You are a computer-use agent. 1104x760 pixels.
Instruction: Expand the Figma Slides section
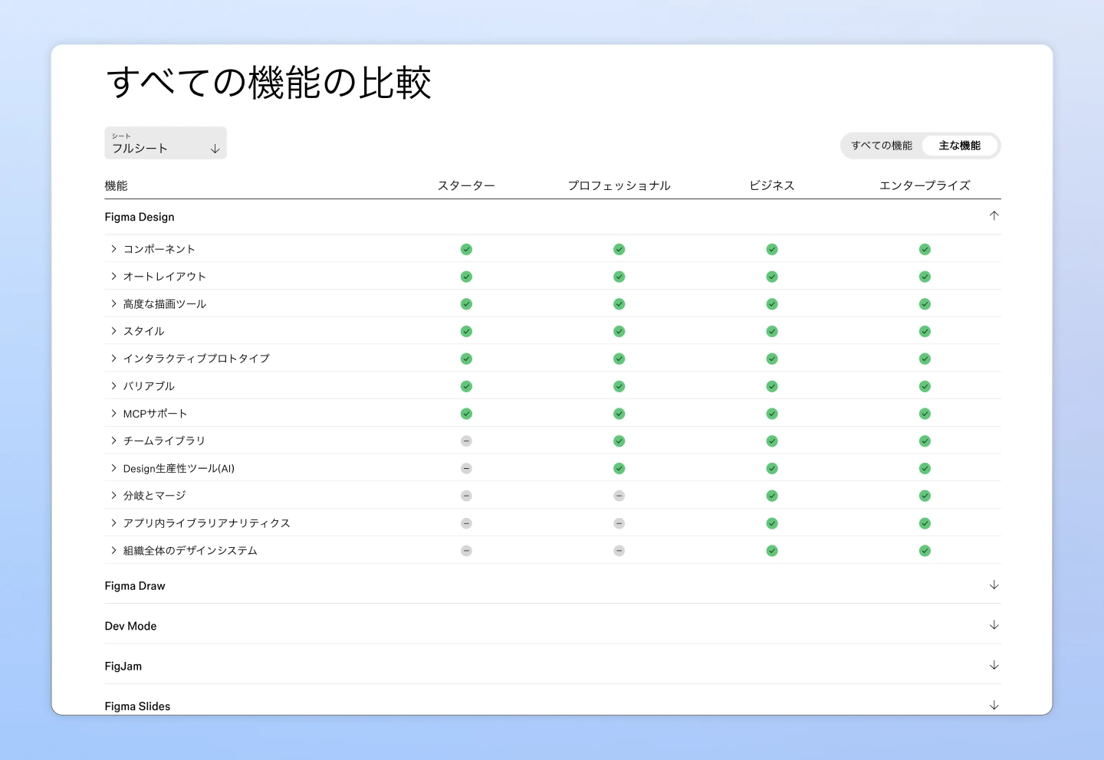click(x=994, y=704)
